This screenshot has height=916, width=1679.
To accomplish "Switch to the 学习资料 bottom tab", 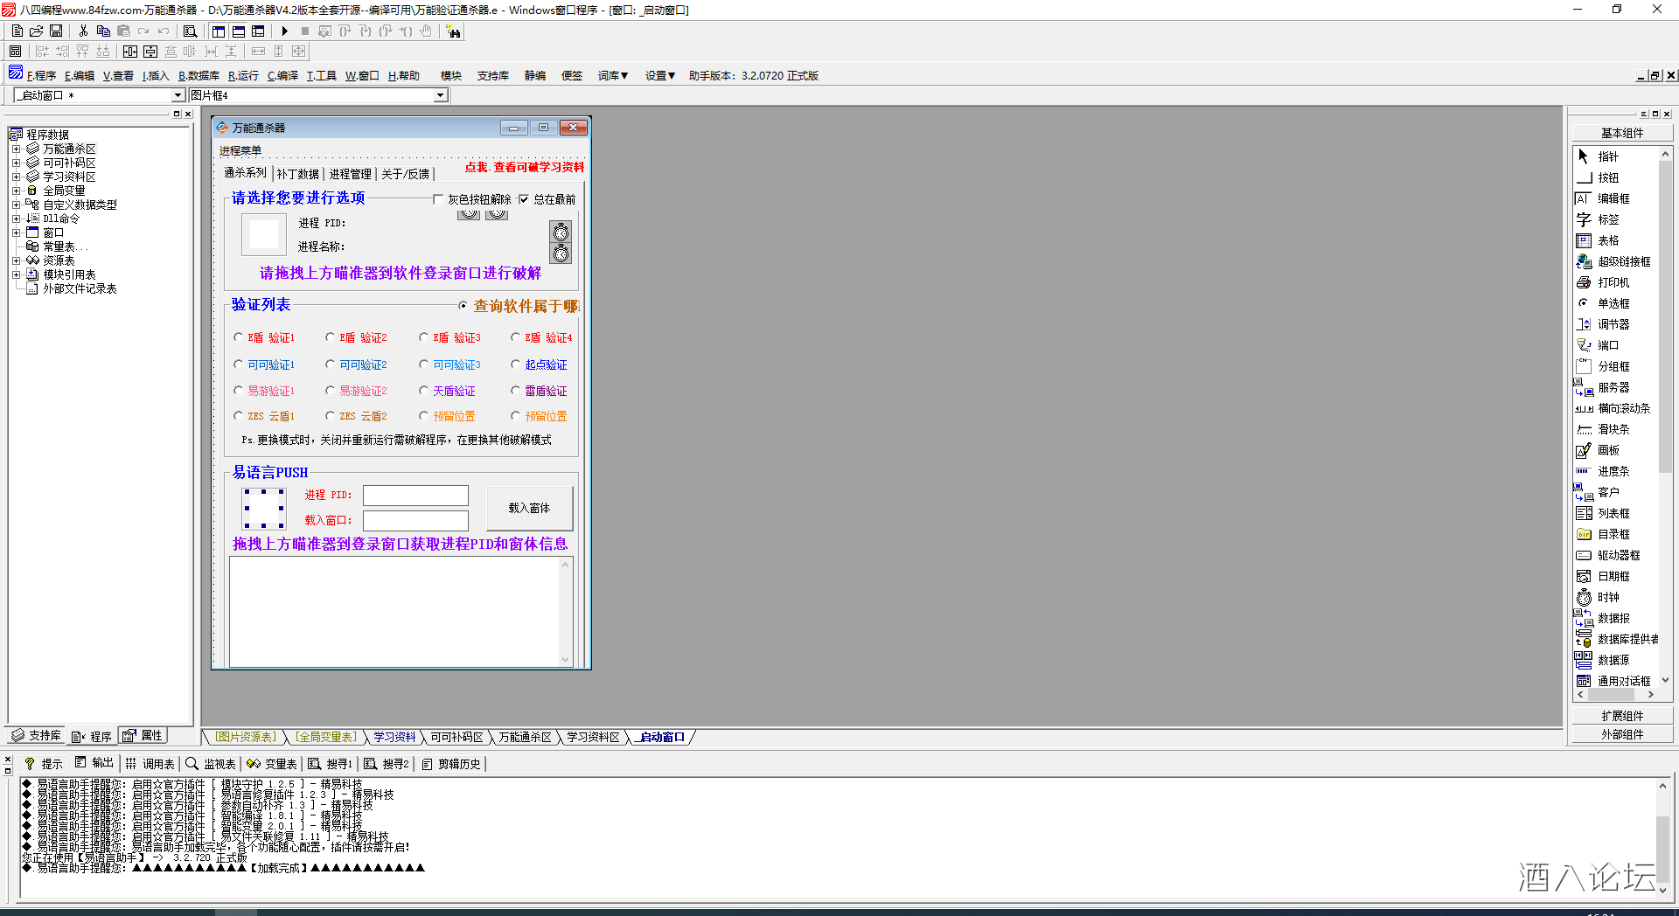I will pyautogui.click(x=394, y=738).
